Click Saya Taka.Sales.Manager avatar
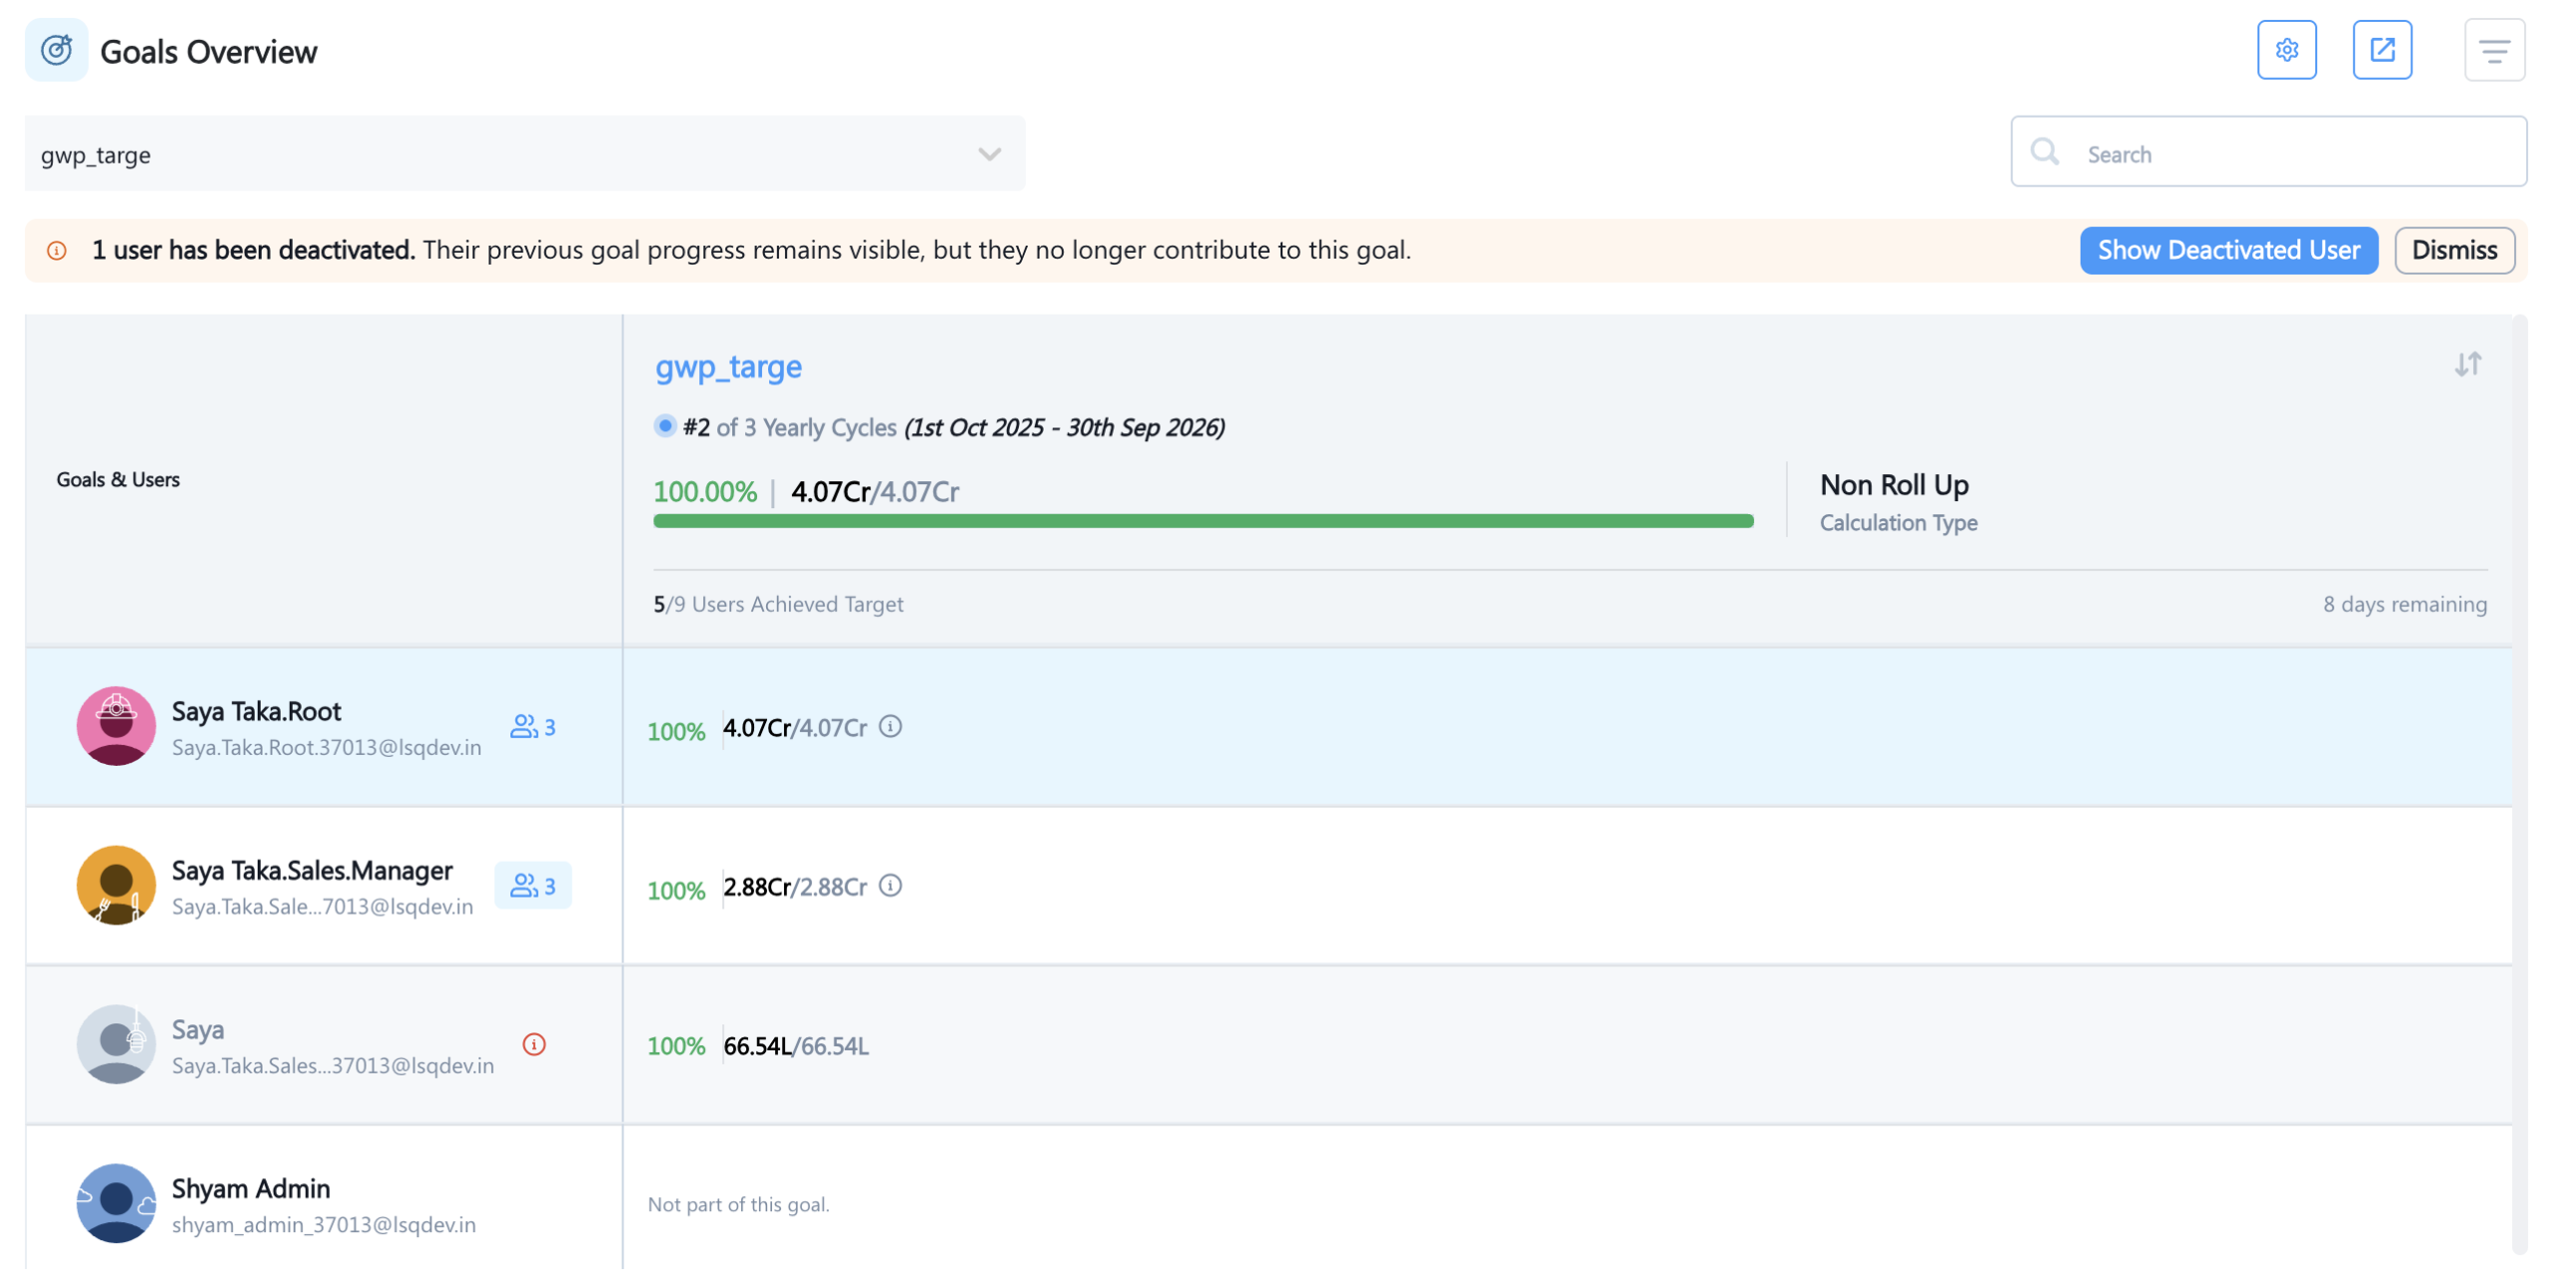The height and width of the screenshot is (1287, 2557). [116, 886]
